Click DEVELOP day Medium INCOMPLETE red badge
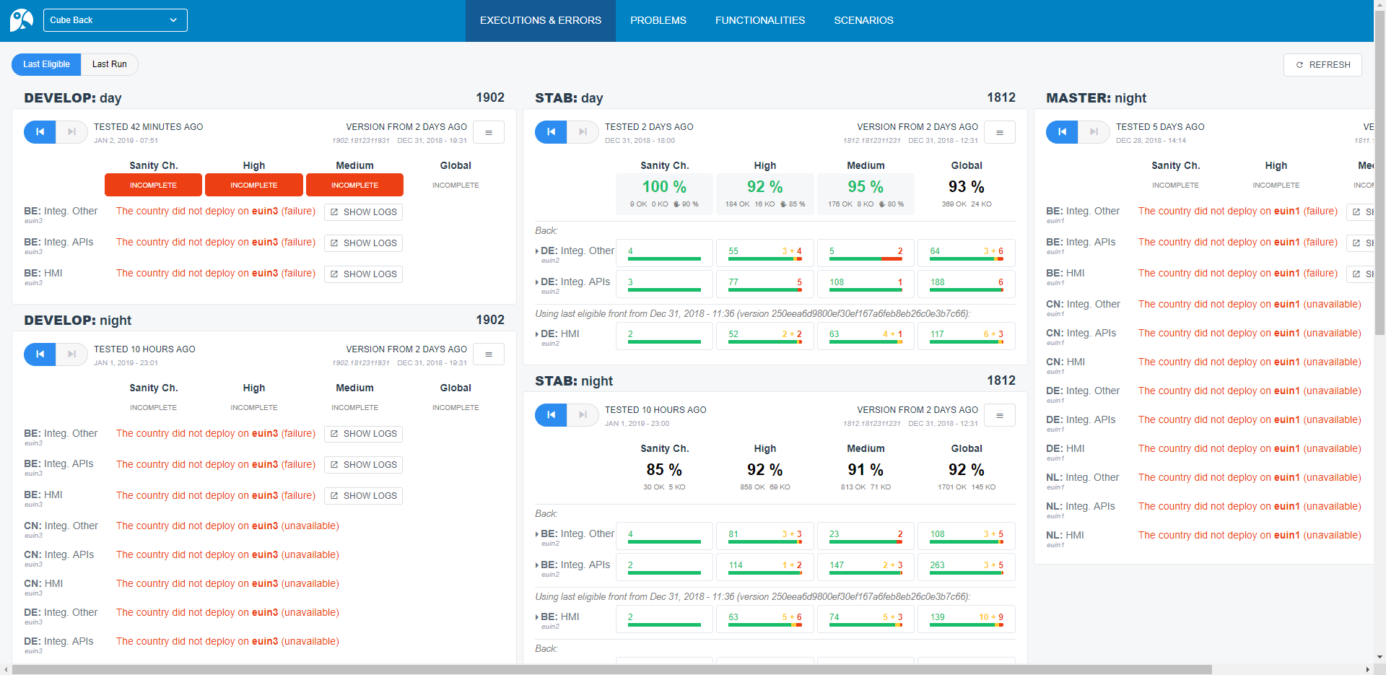The width and height of the screenshot is (1386, 675). [x=354, y=185]
